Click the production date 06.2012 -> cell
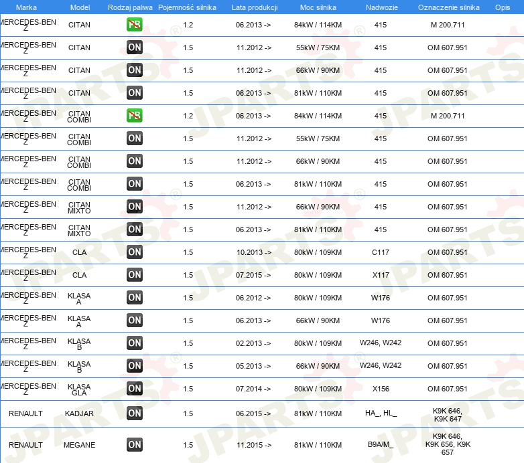 point(253,298)
